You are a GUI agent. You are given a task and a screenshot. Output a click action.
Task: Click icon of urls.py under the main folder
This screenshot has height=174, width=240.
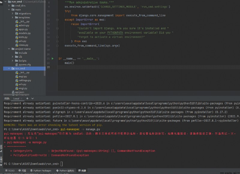17,41
